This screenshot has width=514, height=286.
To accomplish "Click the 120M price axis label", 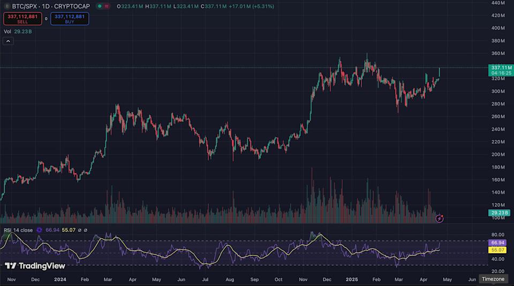I will tap(498, 205).
